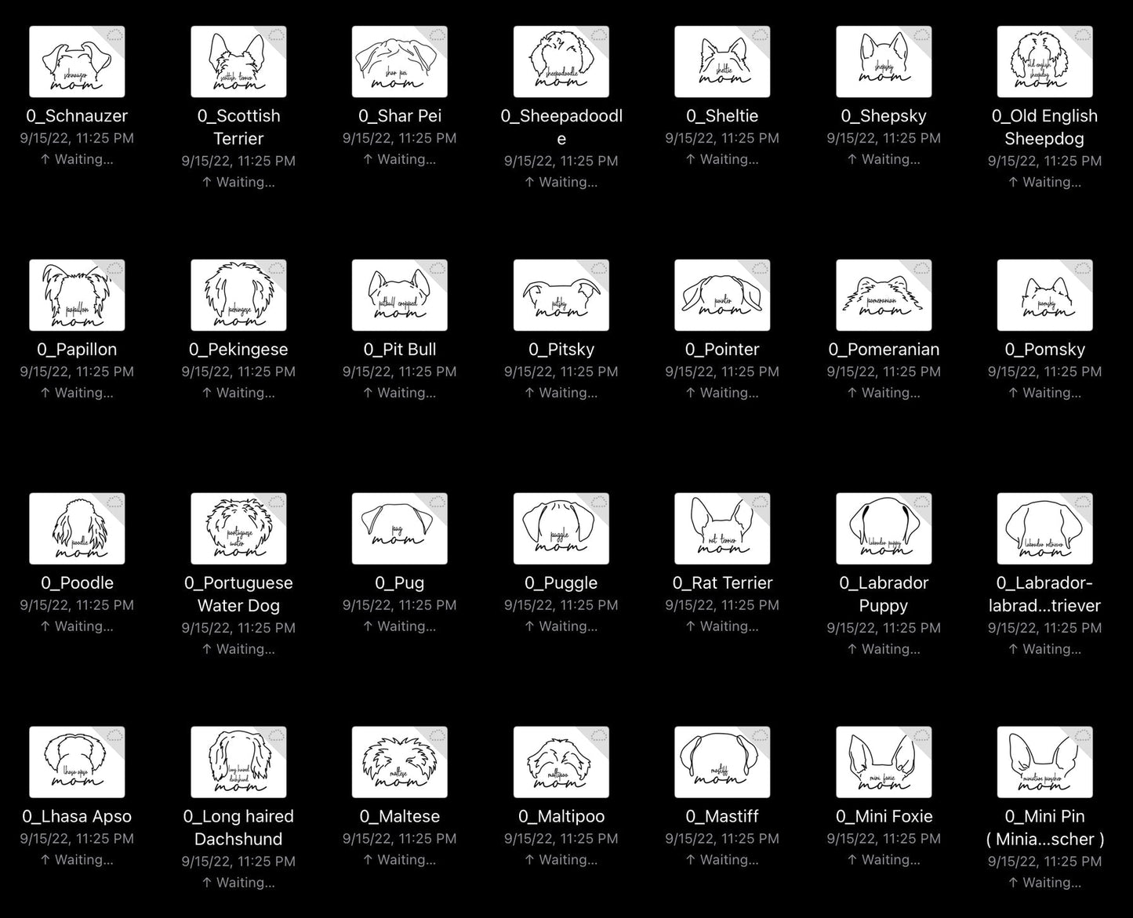Open the 0_Pomeranian file icon

884,296
